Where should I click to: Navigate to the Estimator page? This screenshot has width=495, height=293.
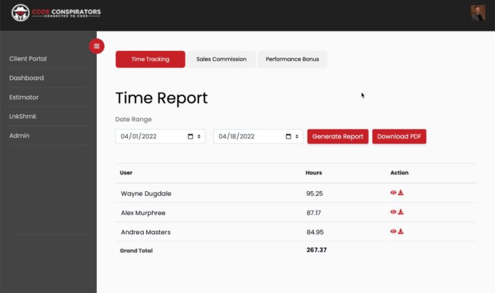pos(24,97)
